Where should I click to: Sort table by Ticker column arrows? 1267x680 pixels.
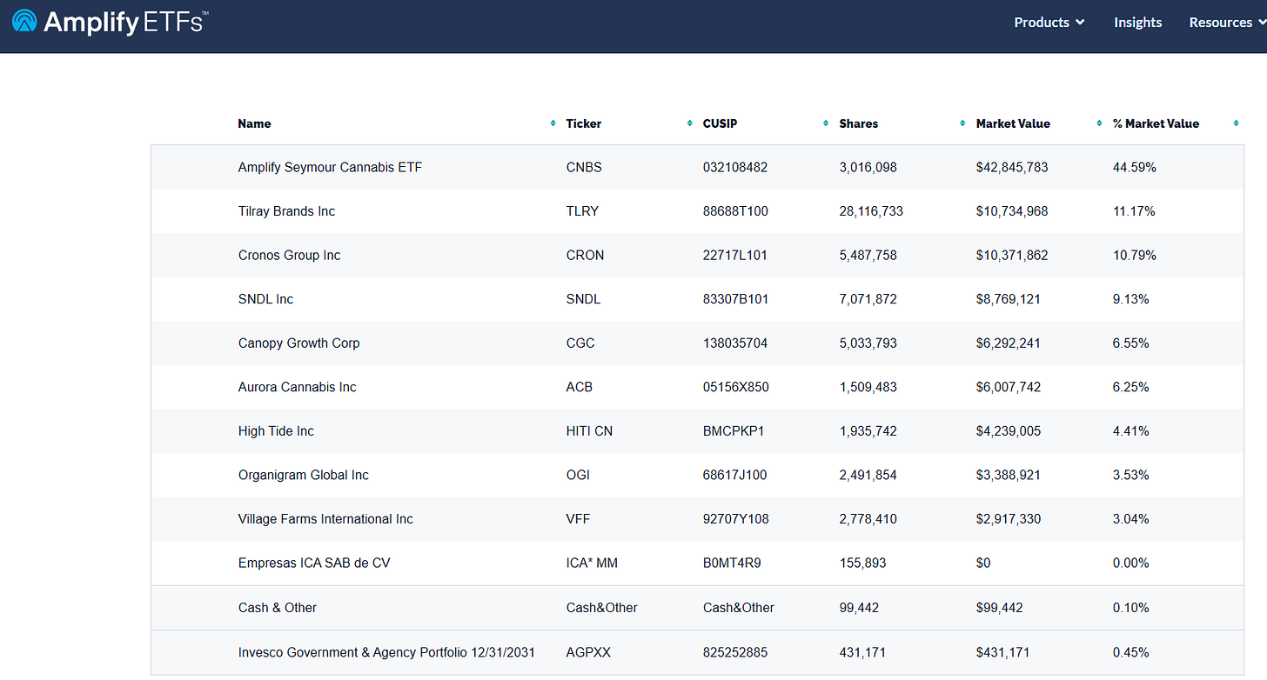pyautogui.click(x=689, y=123)
